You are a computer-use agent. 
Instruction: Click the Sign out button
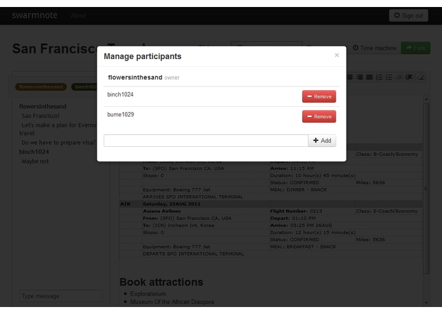point(408,15)
